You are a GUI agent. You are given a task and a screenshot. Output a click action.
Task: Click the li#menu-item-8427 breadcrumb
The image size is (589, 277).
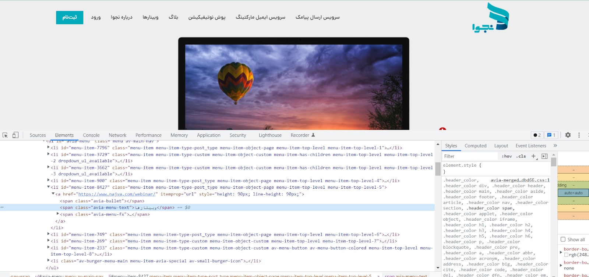coord(240,276)
